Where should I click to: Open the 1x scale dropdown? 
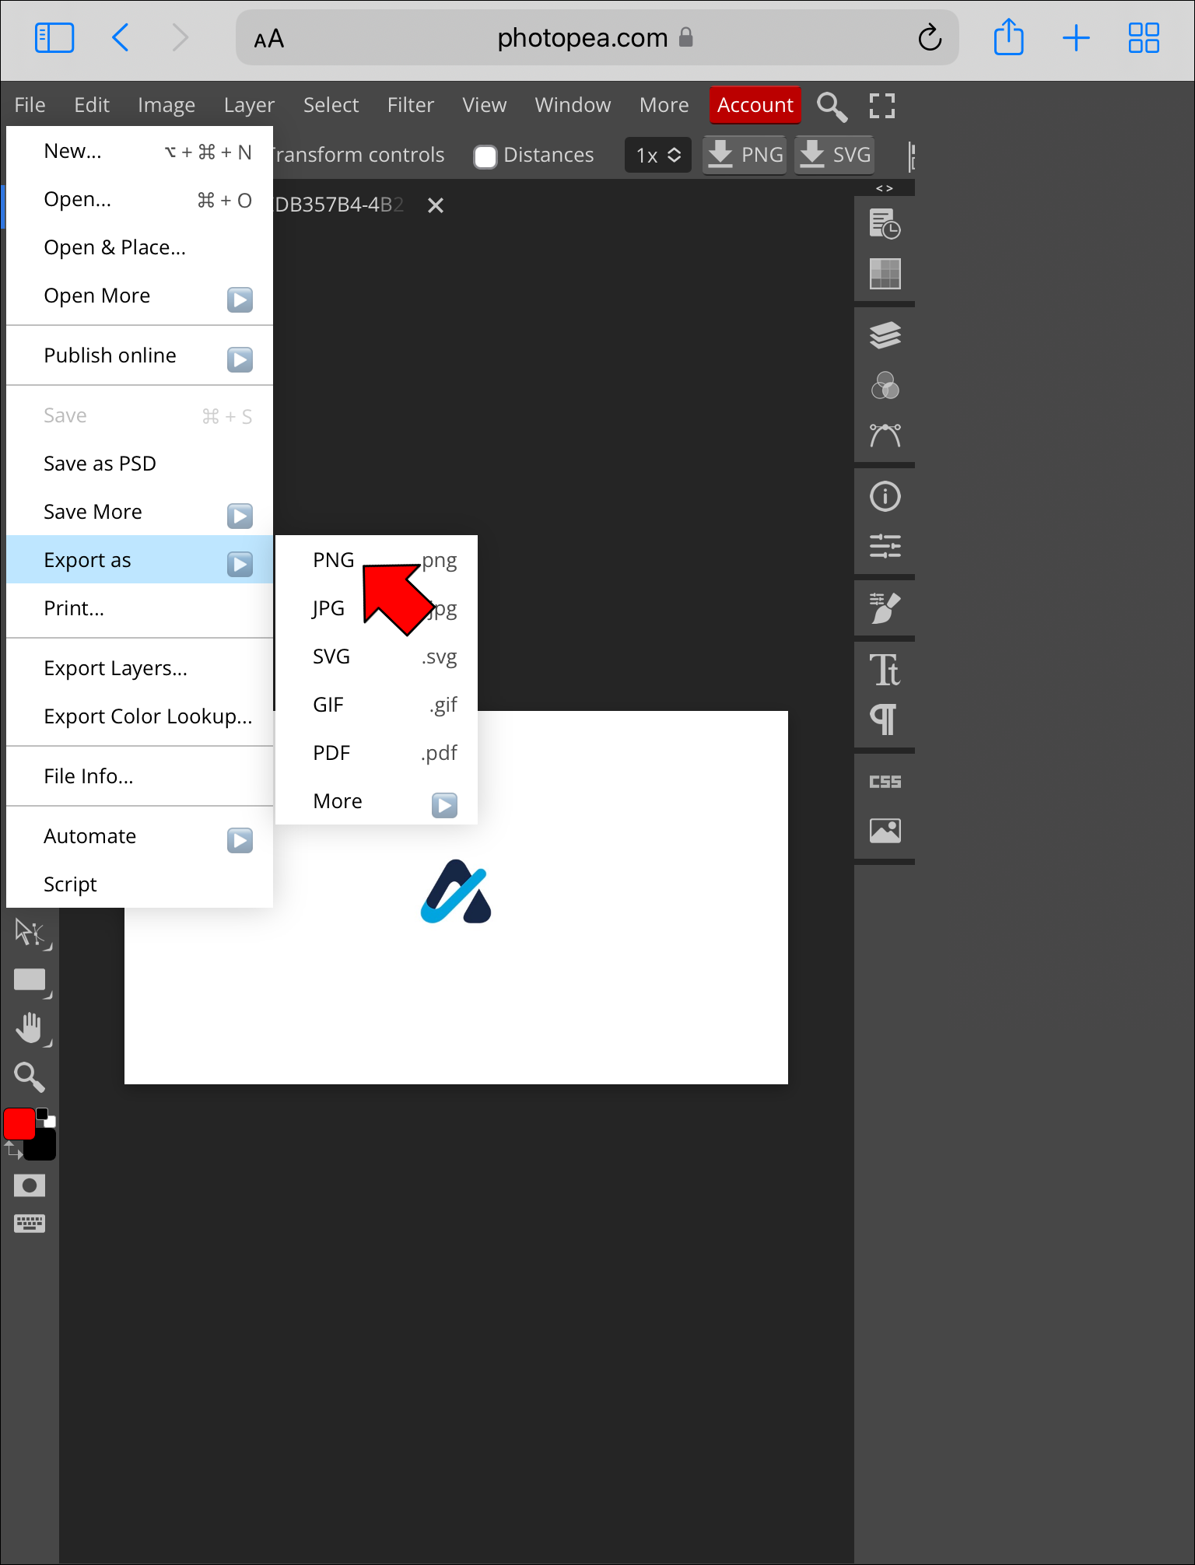coord(658,155)
